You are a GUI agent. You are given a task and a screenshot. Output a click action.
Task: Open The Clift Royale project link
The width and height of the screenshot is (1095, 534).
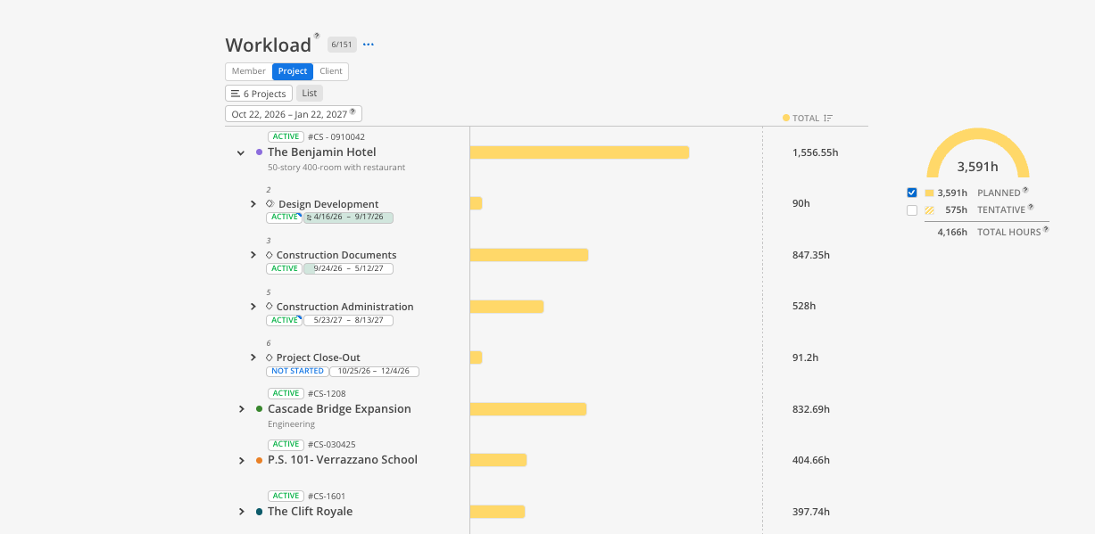tap(310, 512)
